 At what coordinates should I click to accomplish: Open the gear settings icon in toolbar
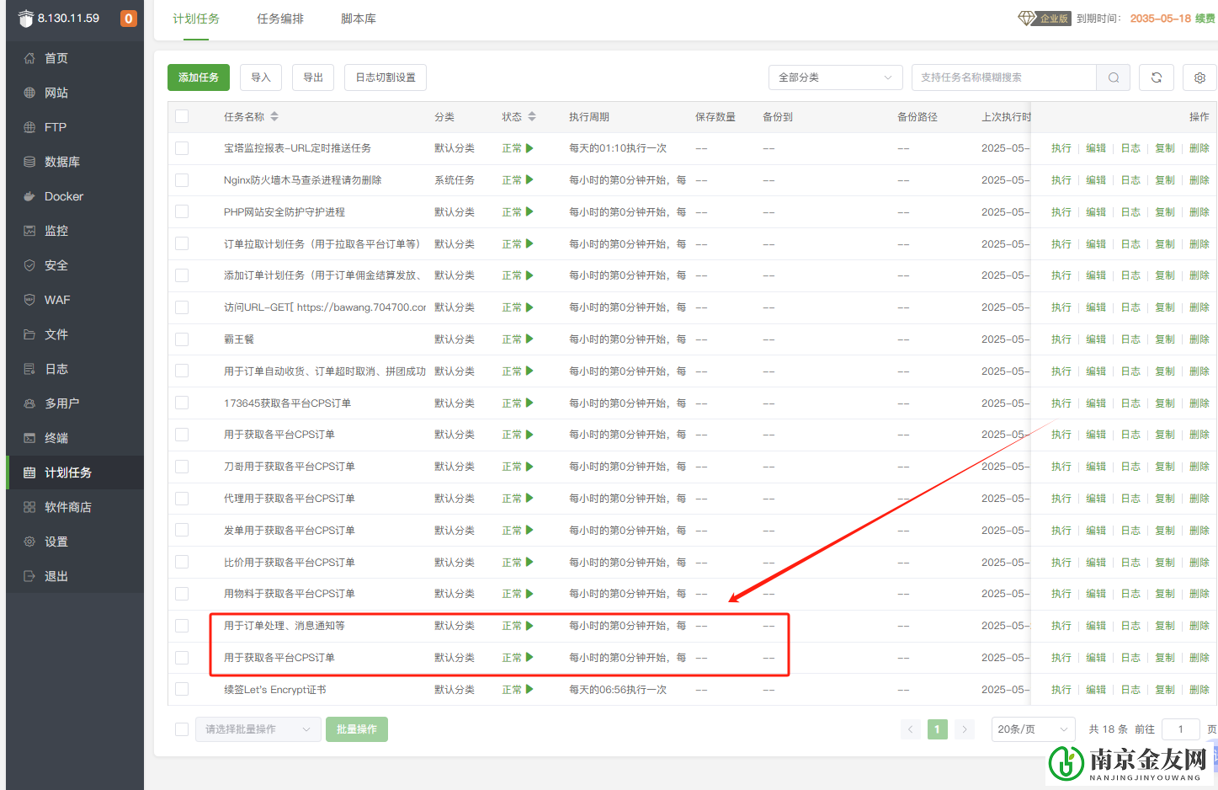point(1199,77)
